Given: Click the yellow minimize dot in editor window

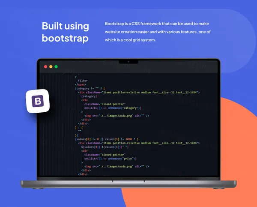Looking at the screenshot, I should pos(51,67).
